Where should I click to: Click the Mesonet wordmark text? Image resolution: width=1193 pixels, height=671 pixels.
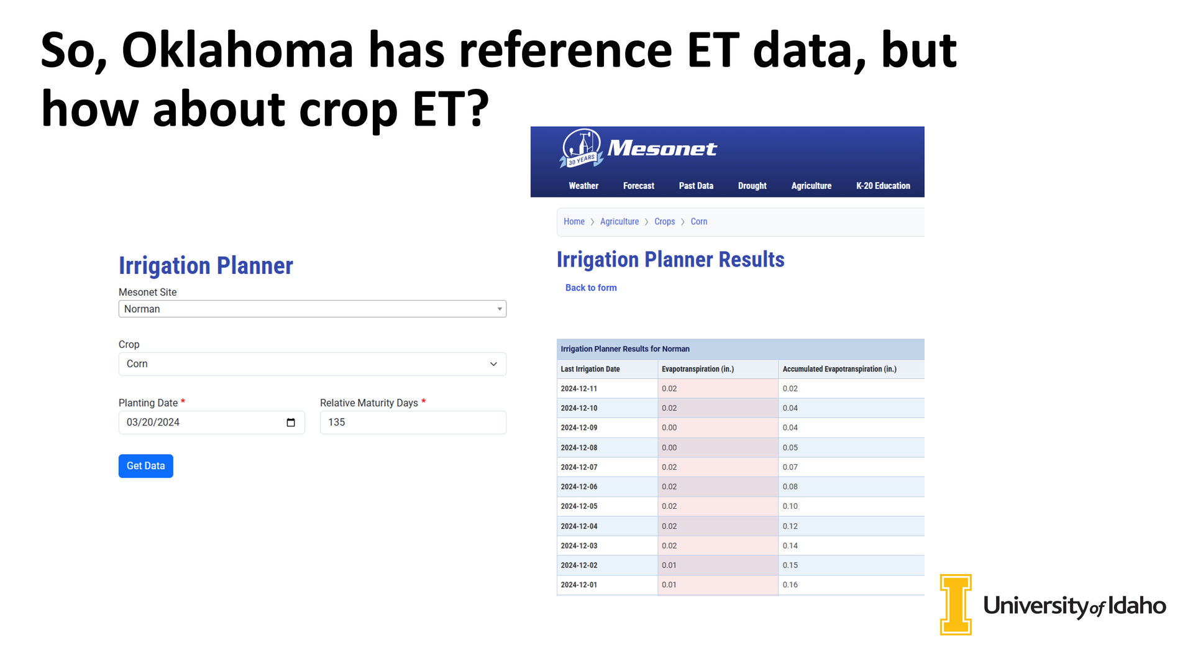click(662, 148)
